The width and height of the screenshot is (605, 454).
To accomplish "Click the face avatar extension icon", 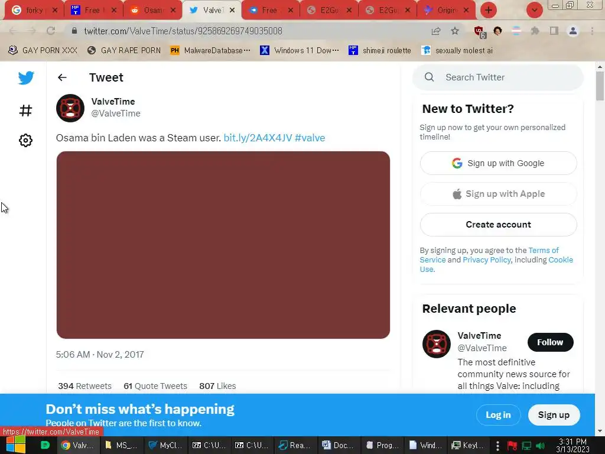I will pos(497,31).
